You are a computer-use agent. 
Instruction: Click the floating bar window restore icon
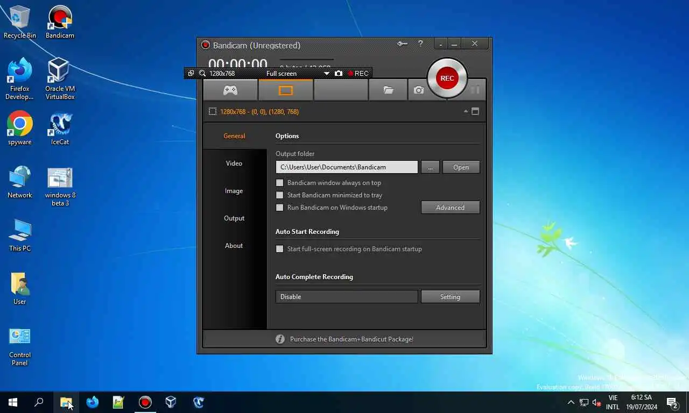tap(191, 73)
